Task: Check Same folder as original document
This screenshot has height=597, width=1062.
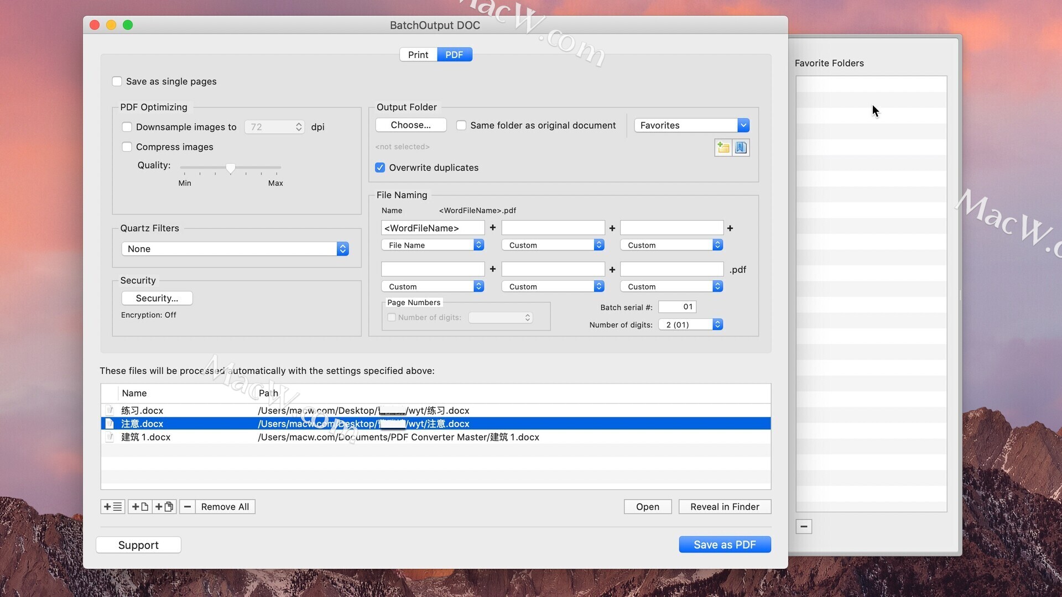Action: click(461, 125)
